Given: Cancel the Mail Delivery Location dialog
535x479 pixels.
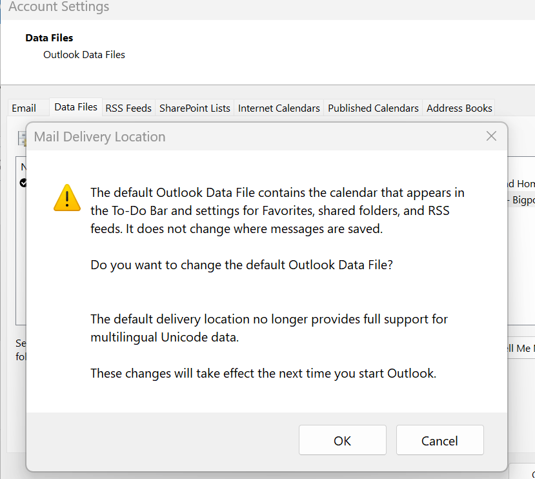Looking at the screenshot, I should tap(439, 440).
